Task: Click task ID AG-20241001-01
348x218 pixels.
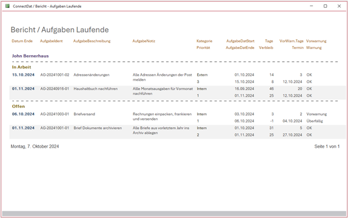Action: 55,128
